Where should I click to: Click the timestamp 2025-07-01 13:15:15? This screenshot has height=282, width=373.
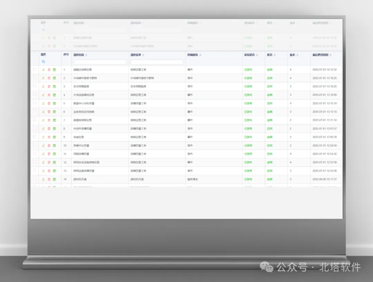point(325,112)
